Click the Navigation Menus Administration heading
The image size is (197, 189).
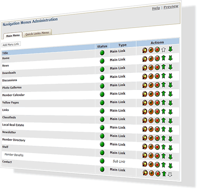click(30, 22)
